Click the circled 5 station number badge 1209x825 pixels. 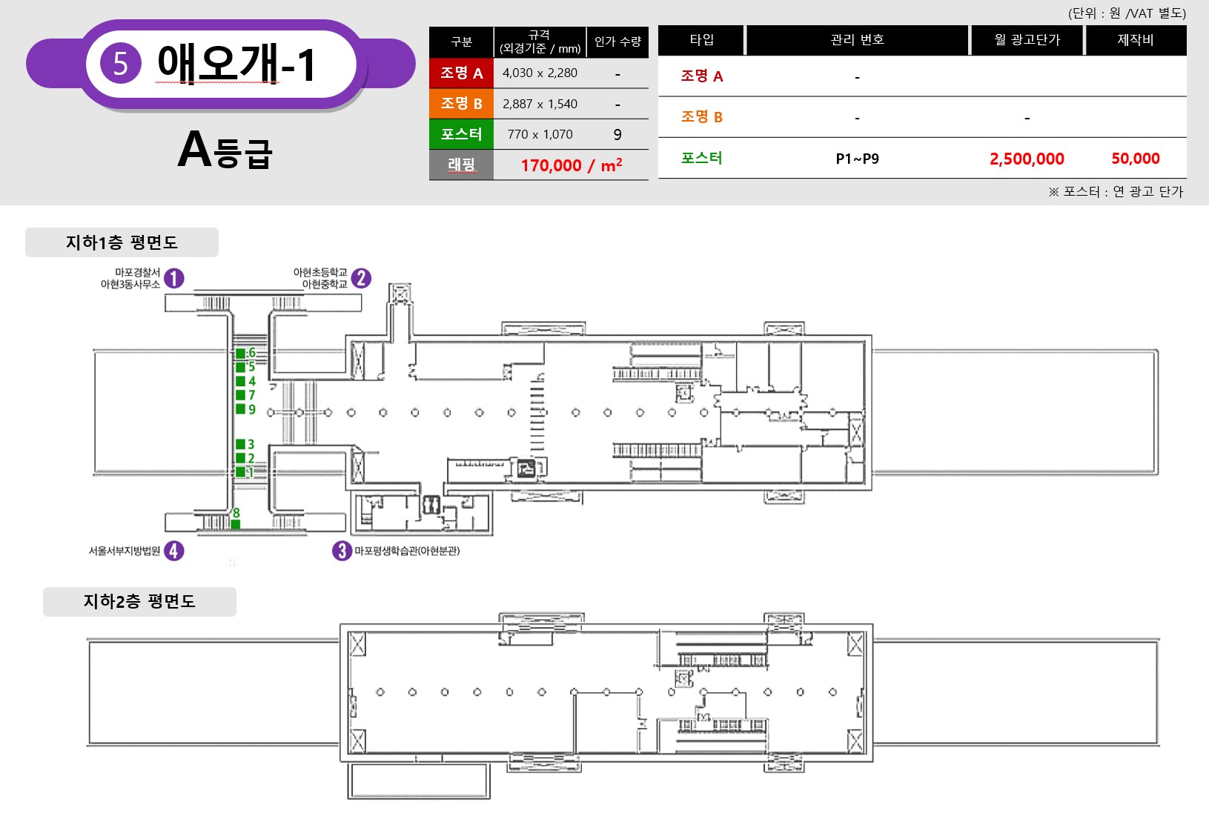coord(120,64)
